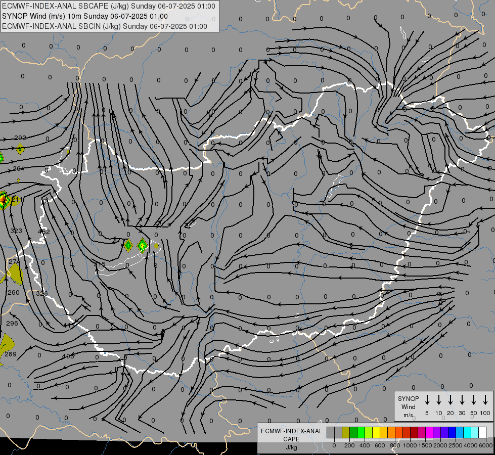Click the 10 m/s wind arrow in legend
The width and height of the screenshot is (495, 455).
click(438, 400)
